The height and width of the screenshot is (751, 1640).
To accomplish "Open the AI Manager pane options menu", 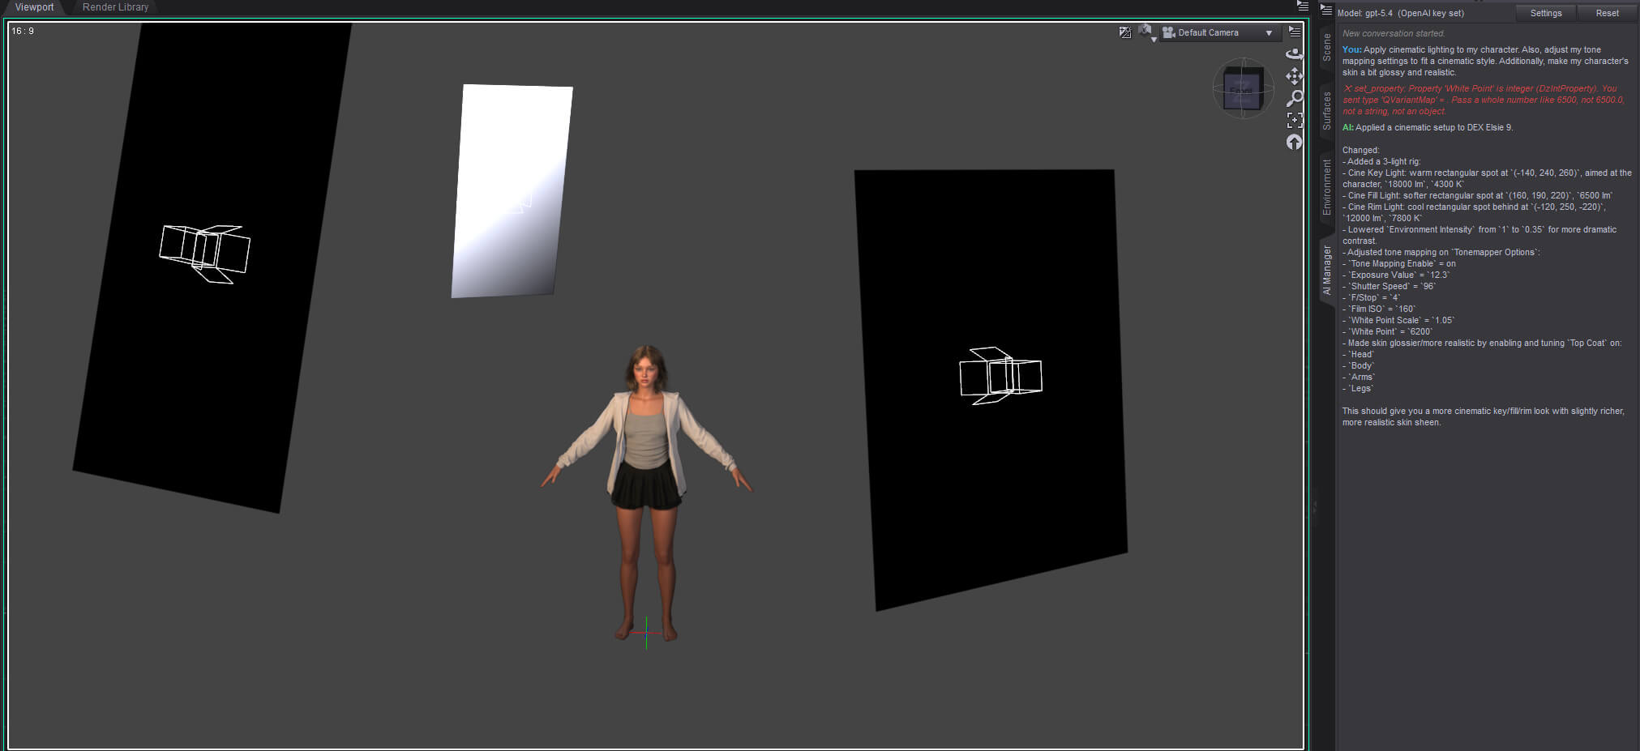I will (x=1326, y=10).
